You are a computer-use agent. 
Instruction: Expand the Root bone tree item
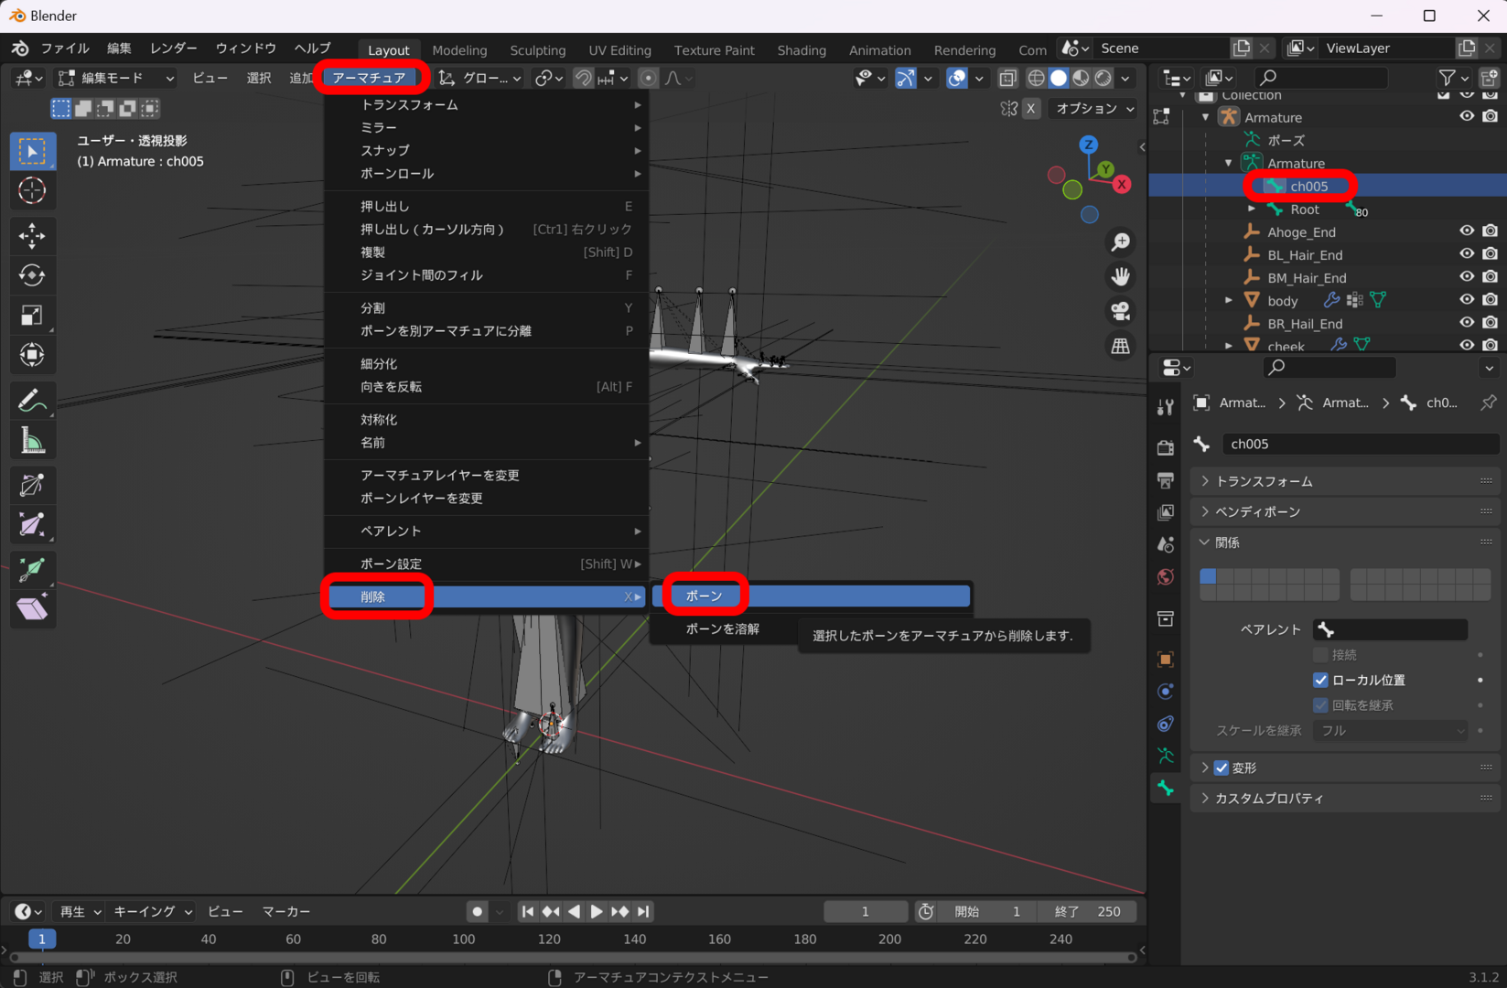(1252, 209)
